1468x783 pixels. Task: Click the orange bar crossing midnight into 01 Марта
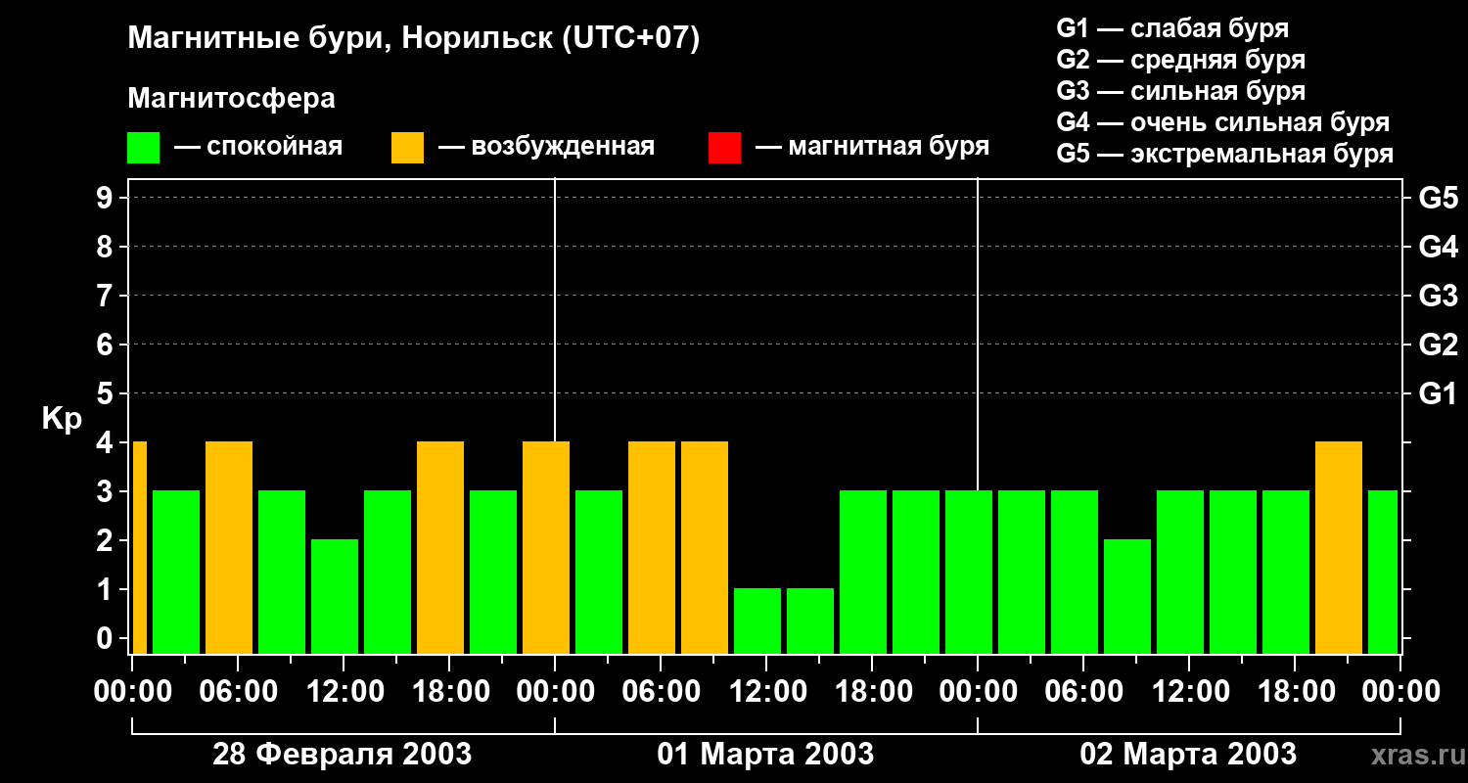pyautogui.click(x=546, y=547)
